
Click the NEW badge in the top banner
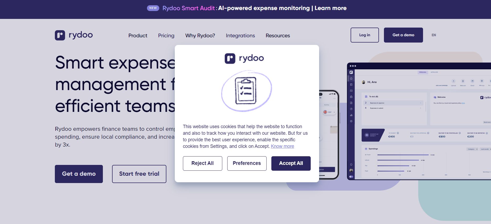click(x=153, y=8)
